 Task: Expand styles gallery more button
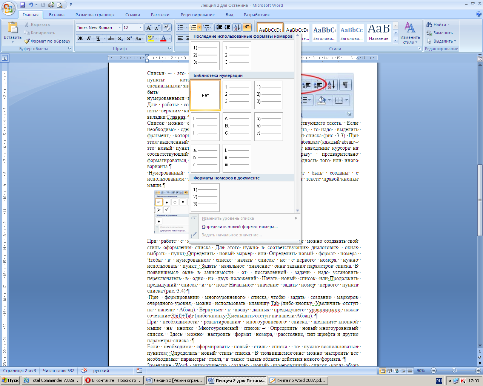coord(395,41)
